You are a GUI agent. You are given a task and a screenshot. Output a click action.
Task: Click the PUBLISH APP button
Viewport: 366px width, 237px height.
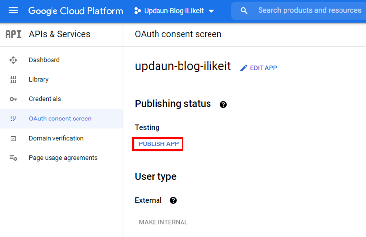point(158,144)
